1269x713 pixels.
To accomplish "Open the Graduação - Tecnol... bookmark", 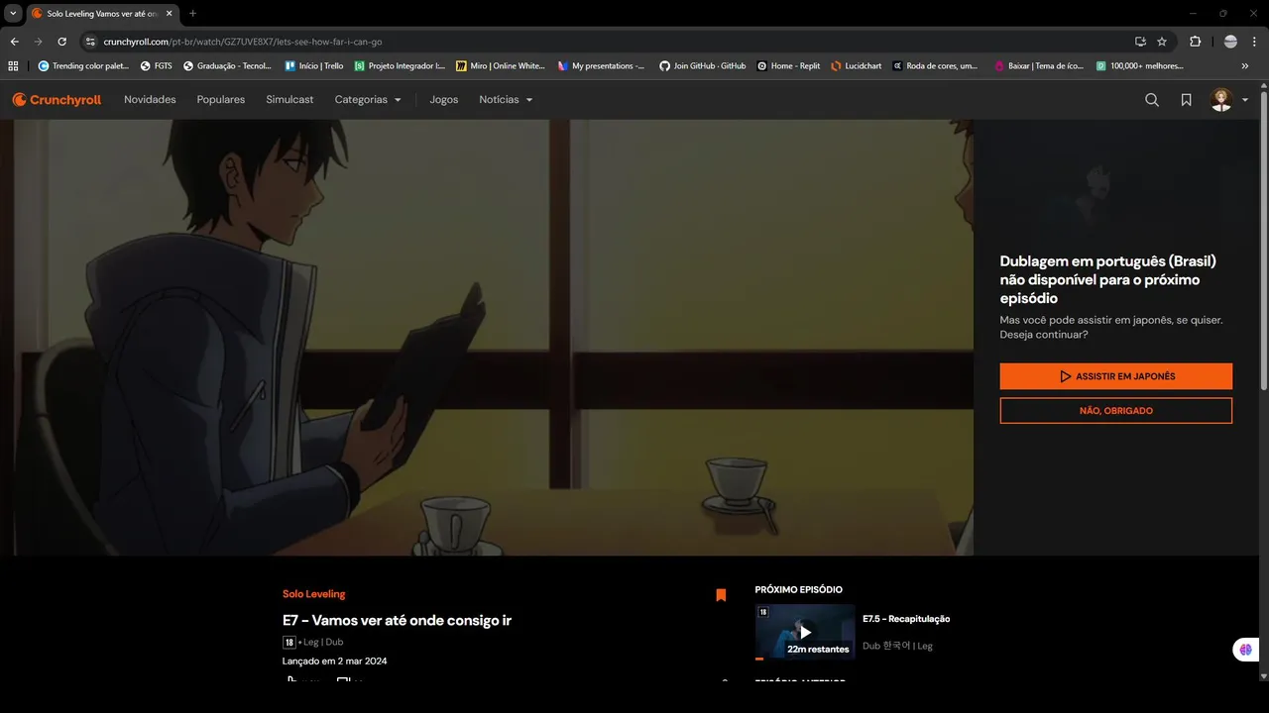I will (x=228, y=66).
